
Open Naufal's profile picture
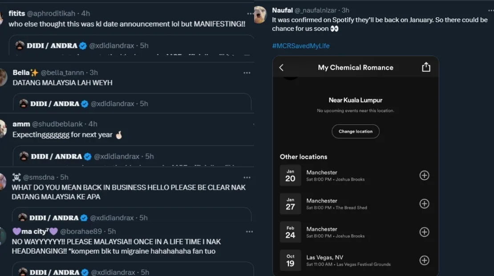(260, 14)
